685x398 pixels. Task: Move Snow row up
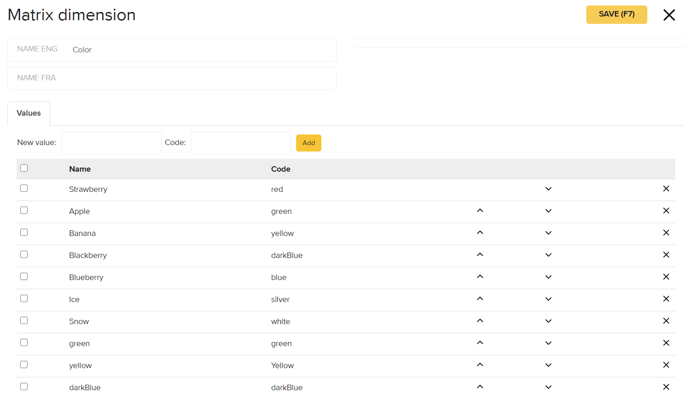[x=480, y=321]
